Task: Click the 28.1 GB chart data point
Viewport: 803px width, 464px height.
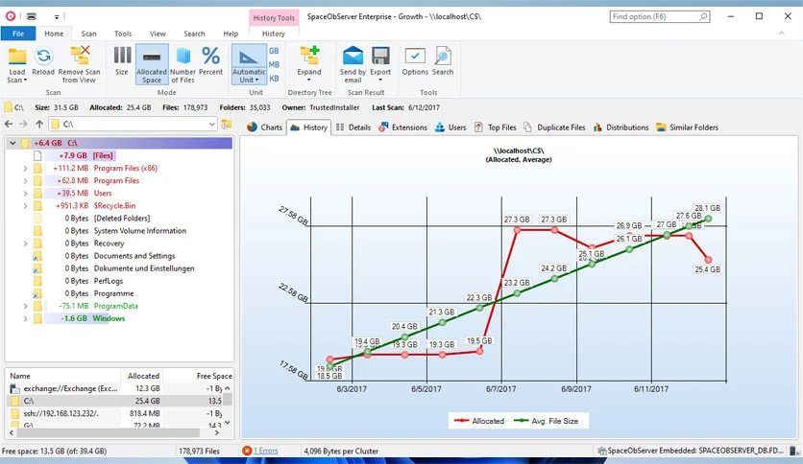Action: (708, 219)
